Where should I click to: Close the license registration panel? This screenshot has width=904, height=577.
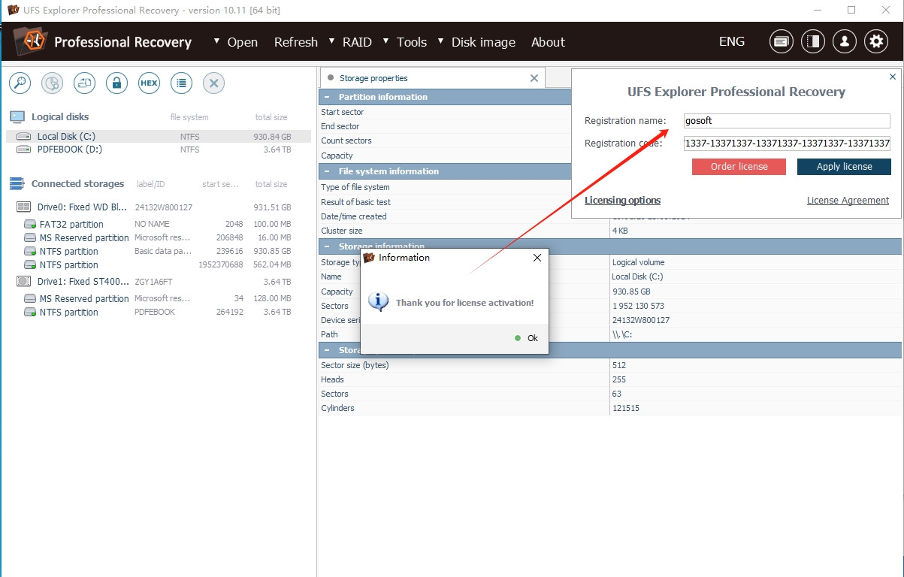click(x=893, y=77)
